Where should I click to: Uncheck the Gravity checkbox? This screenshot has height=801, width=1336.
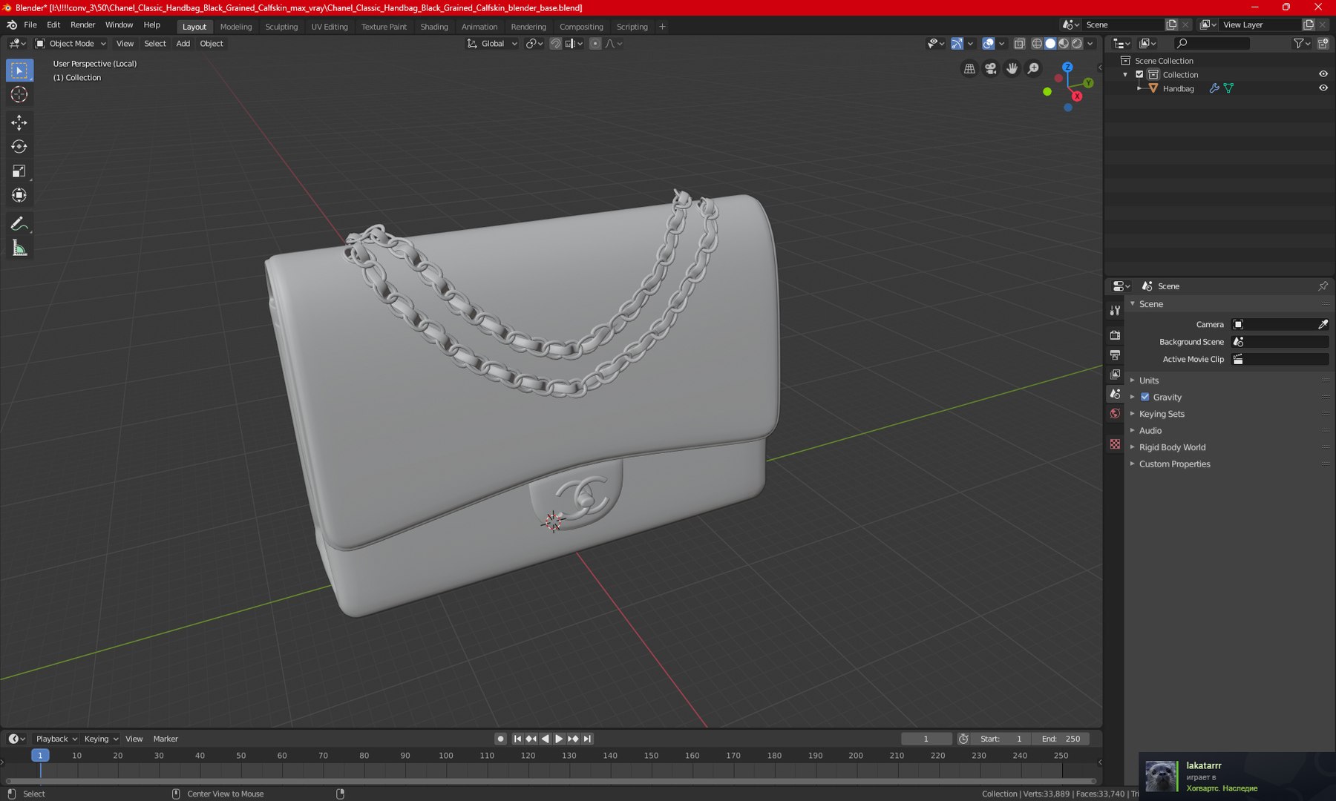1145,397
